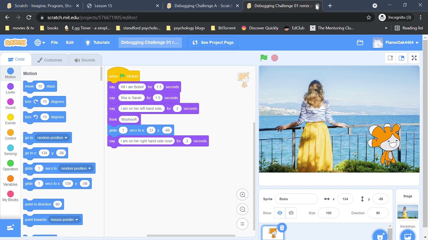Viewport: 428px width, 240px height.
Task: Click the sprite Size field
Action: [x=328, y=213]
